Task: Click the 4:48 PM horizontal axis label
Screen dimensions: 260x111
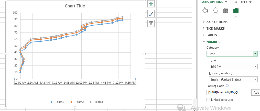Action: click(106, 83)
